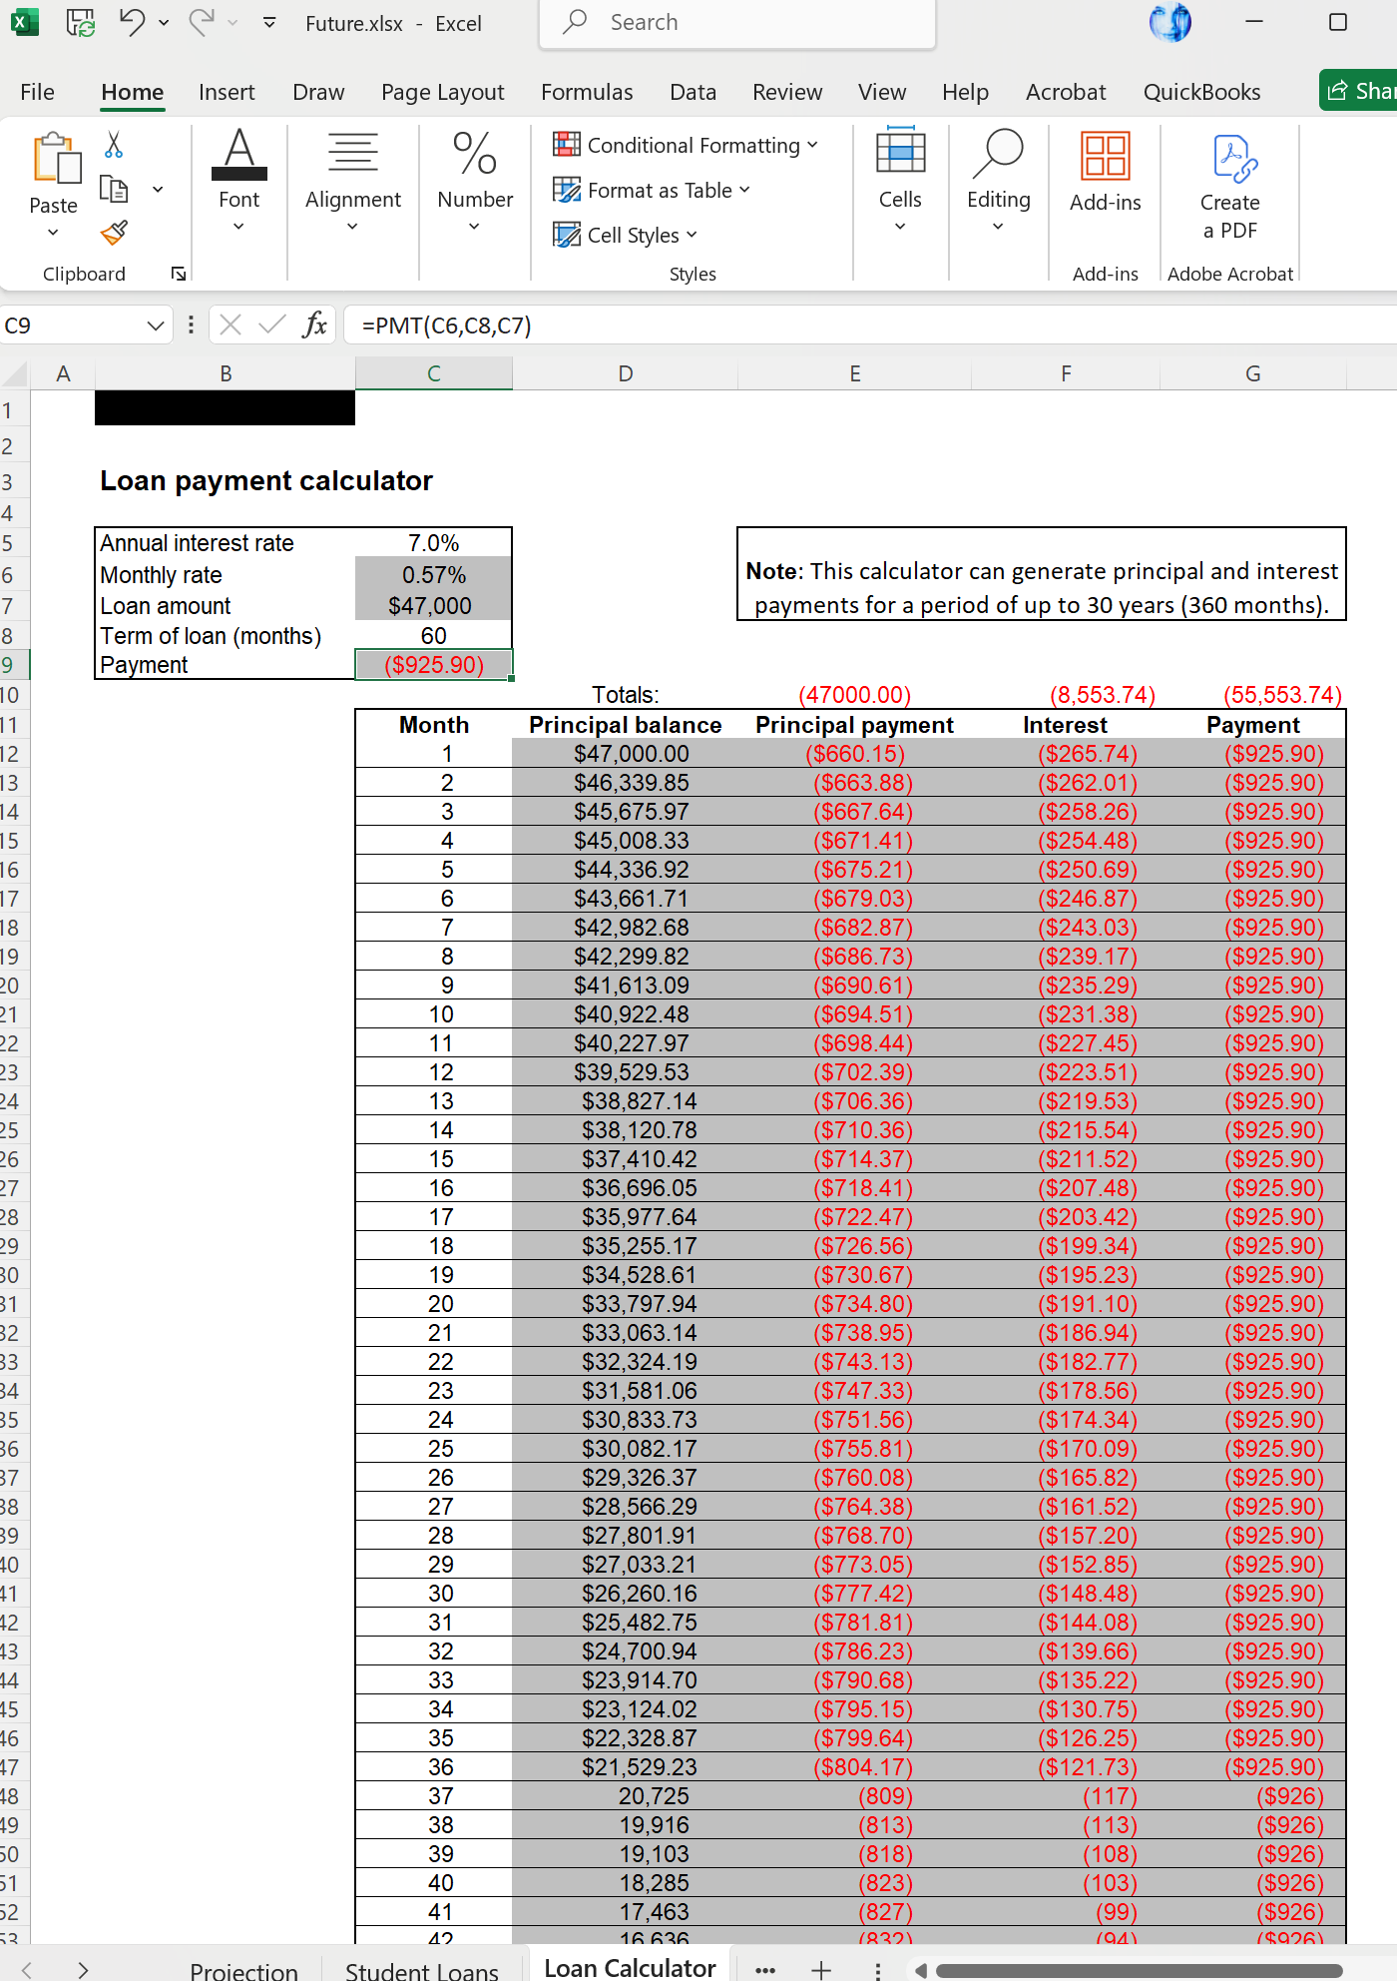The image size is (1397, 1981).
Task: Expand the Paste options arrow
Action: (53, 233)
